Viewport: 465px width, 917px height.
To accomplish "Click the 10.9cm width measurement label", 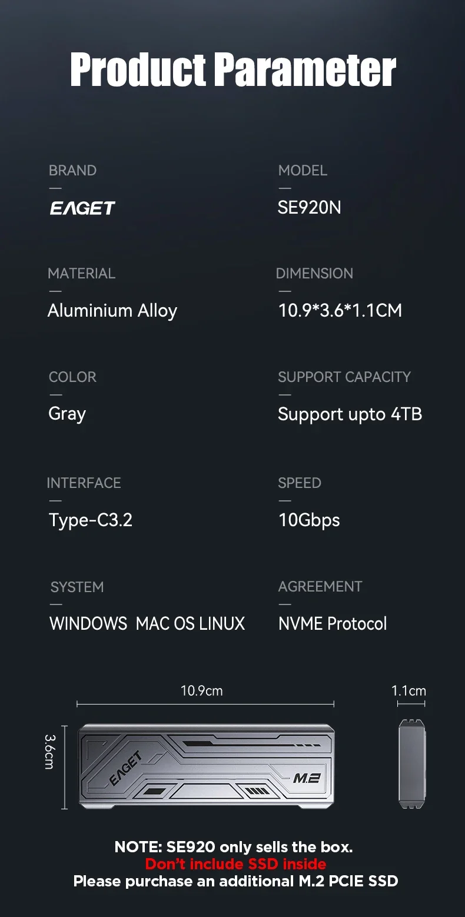I will point(201,691).
